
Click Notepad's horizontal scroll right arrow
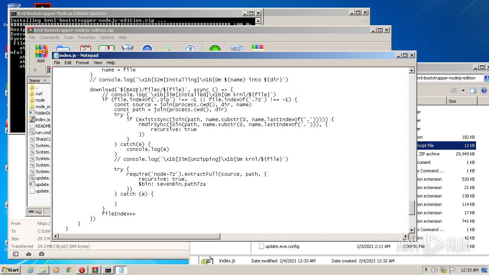(406, 236)
